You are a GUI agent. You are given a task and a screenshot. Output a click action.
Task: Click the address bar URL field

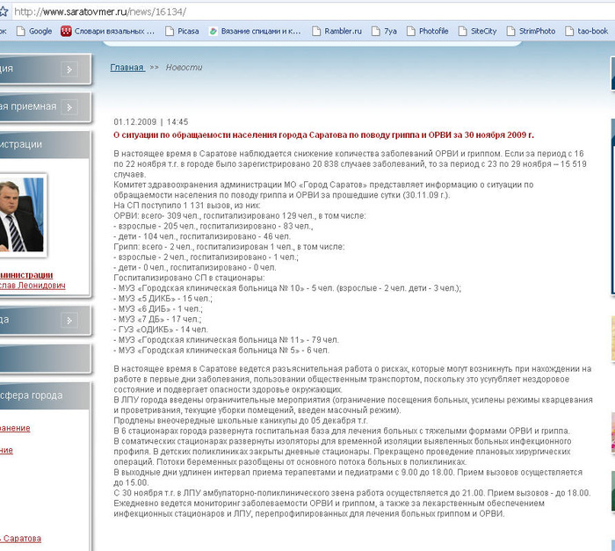pyautogui.click(x=313, y=11)
